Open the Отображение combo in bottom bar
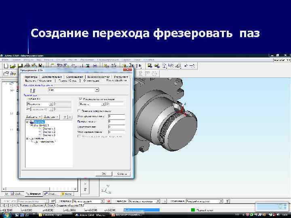The image size is (291, 218). [x=205, y=201]
